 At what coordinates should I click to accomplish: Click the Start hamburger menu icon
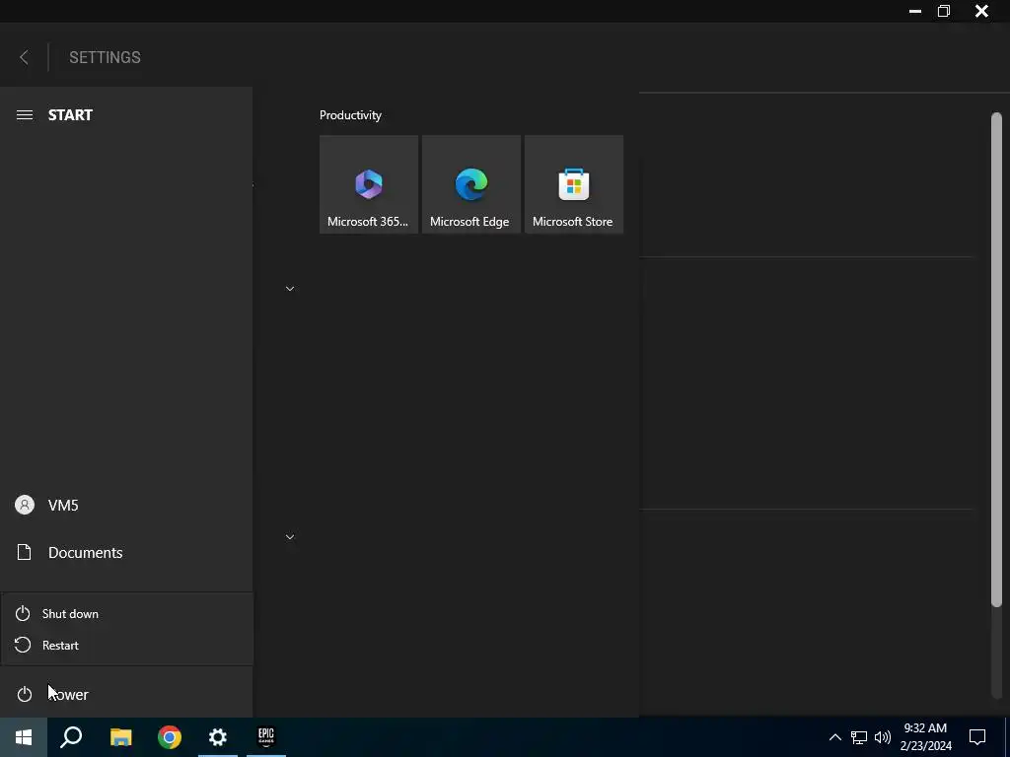25,115
